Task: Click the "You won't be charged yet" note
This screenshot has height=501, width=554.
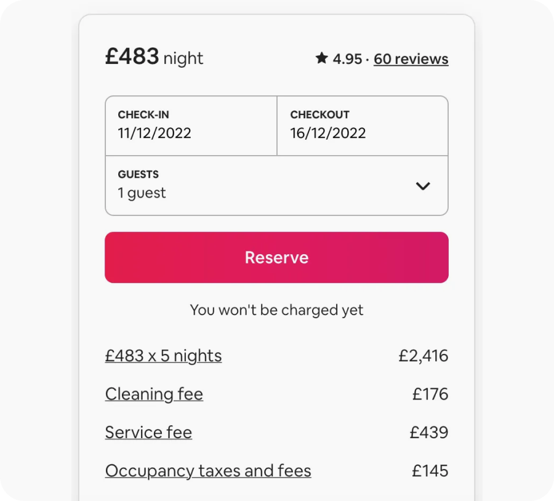Action: pos(276,310)
